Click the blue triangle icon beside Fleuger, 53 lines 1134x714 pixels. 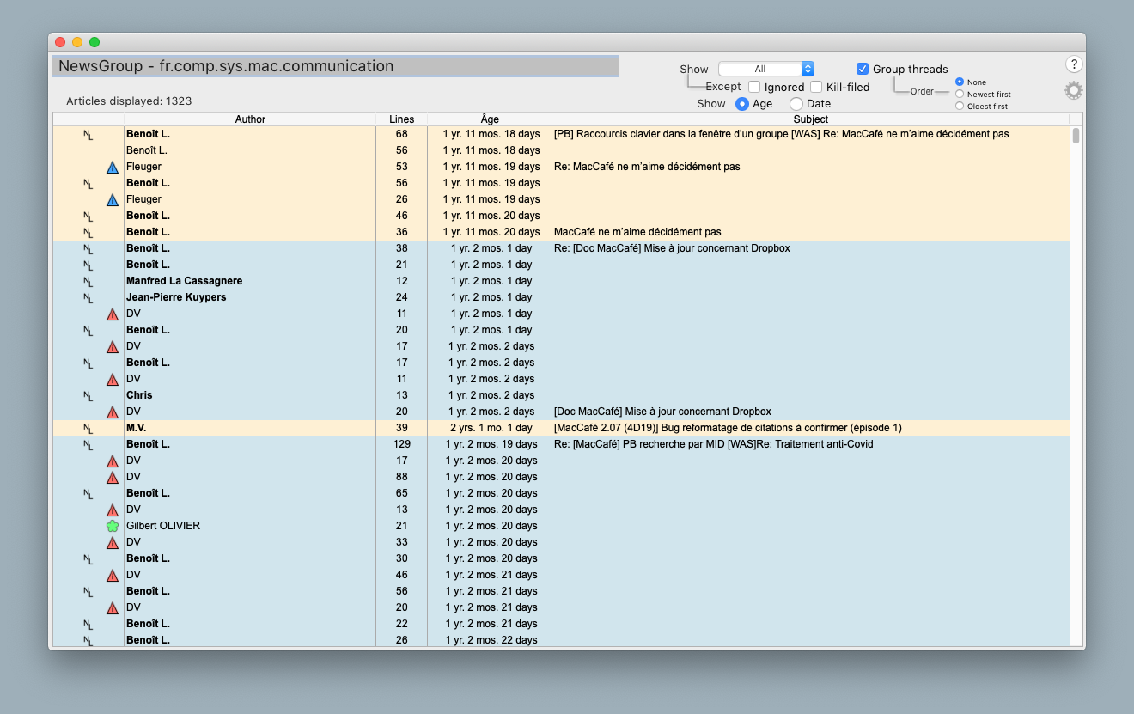(112, 167)
